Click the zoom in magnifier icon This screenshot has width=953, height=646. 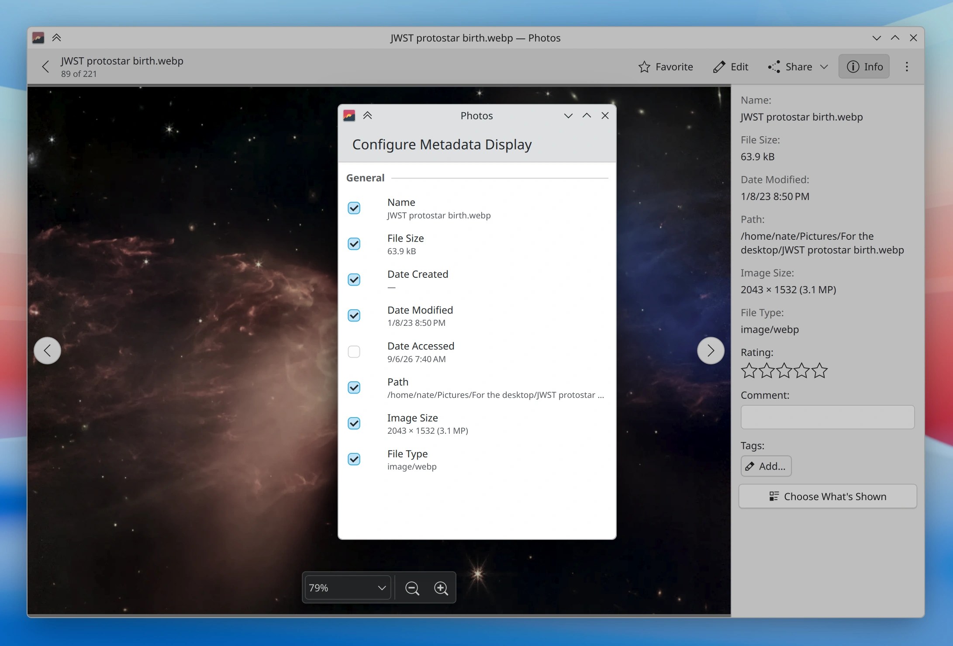pyautogui.click(x=441, y=588)
